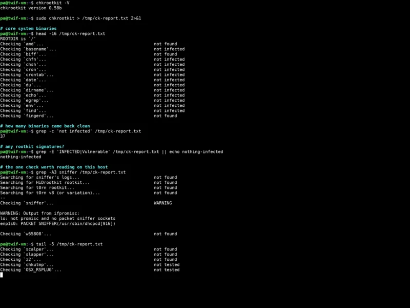This screenshot has width=410, height=308.
Task: Click 'enp1s0: PACKET SNIFFER(/usr/sbin/dhcpcd[916])' line
Action: tap(58, 224)
